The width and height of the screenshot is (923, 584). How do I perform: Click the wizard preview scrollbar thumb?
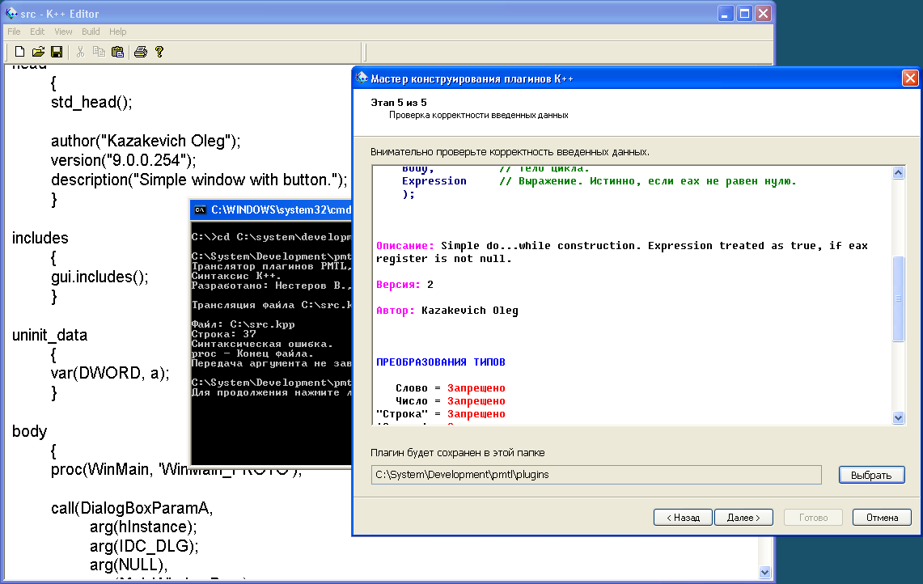coord(898,298)
